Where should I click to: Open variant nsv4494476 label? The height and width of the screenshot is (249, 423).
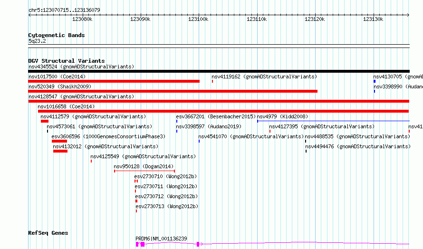(358, 146)
